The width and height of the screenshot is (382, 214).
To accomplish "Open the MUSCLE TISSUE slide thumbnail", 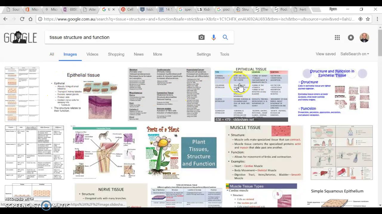I will point(264,152).
